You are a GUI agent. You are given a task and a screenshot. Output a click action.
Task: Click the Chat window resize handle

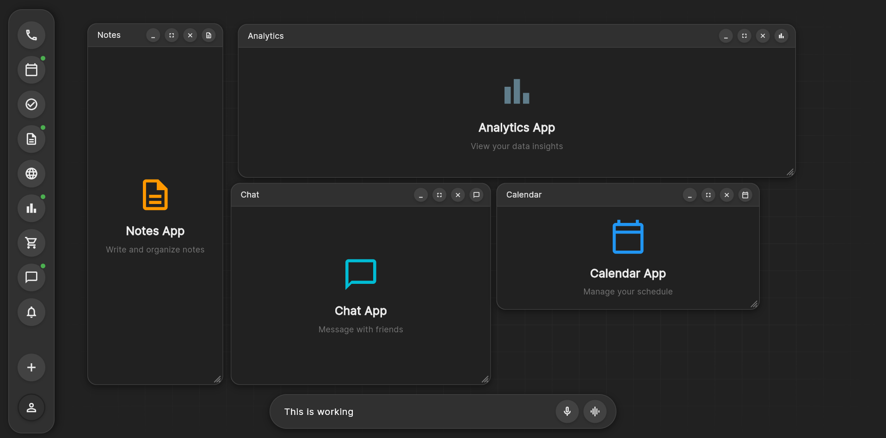click(x=485, y=379)
